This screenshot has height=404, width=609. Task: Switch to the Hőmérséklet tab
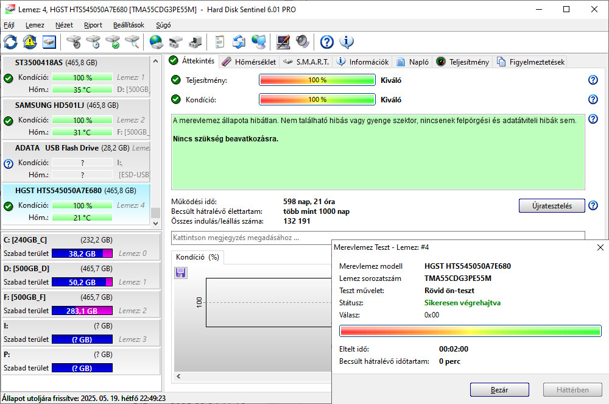(x=249, y=62)
